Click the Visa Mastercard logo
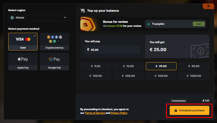This screenshot has width=217, height=123. [x=23, y=39]
